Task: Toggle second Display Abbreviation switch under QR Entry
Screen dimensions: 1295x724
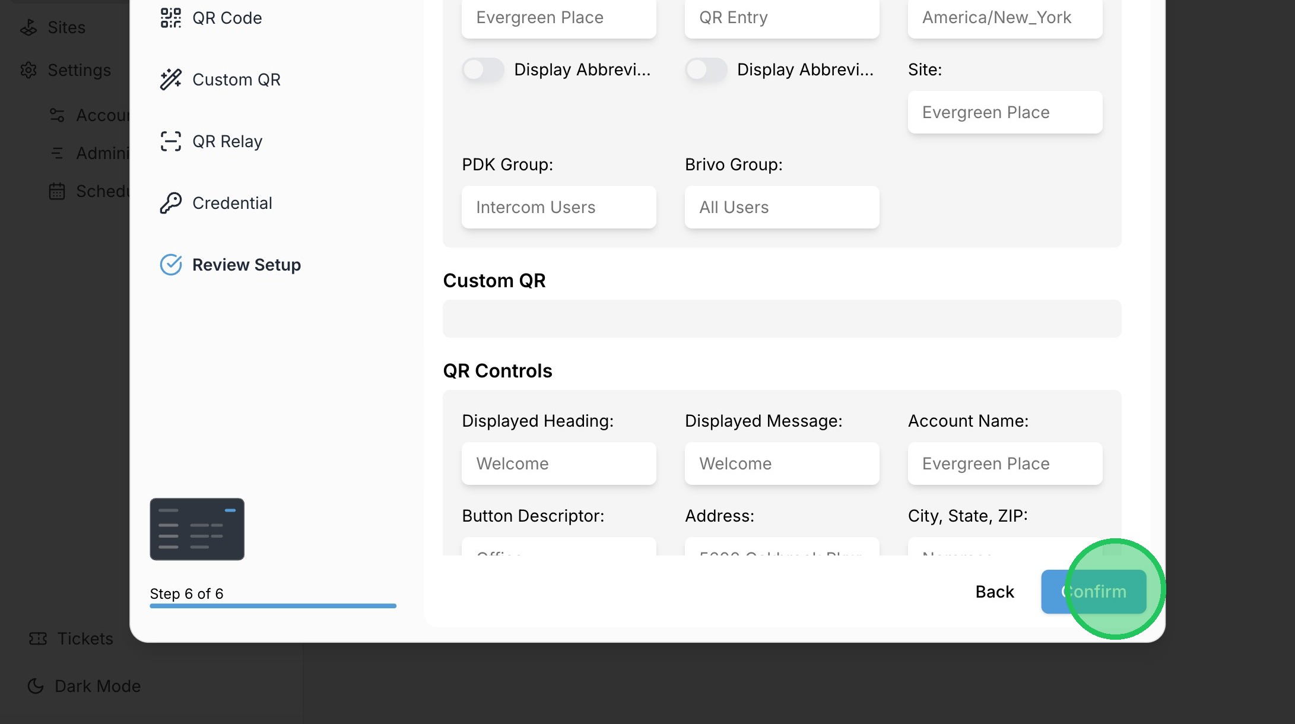Action: [706, 70]
